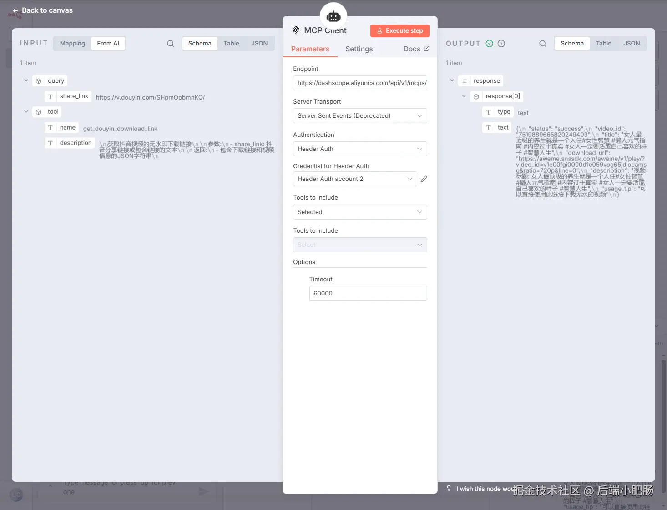Image resolution: width=667 pixels, height=510 pixels.
Task: Open search in the output panel
Action: [543, 44]
